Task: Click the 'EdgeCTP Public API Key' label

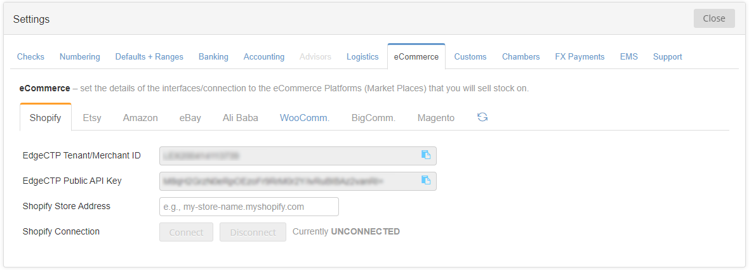Action: pos(72,181)
